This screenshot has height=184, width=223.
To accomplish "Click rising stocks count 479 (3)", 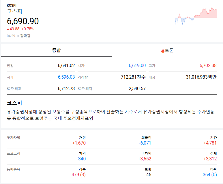I will click(79, 174).
